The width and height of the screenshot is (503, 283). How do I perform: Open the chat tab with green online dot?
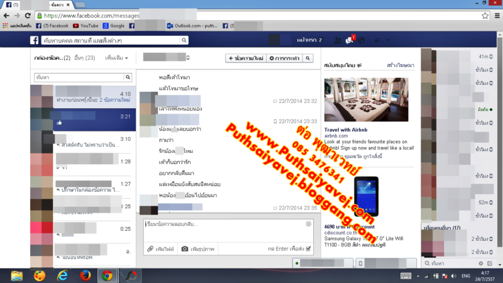click(x=323, y=263)
